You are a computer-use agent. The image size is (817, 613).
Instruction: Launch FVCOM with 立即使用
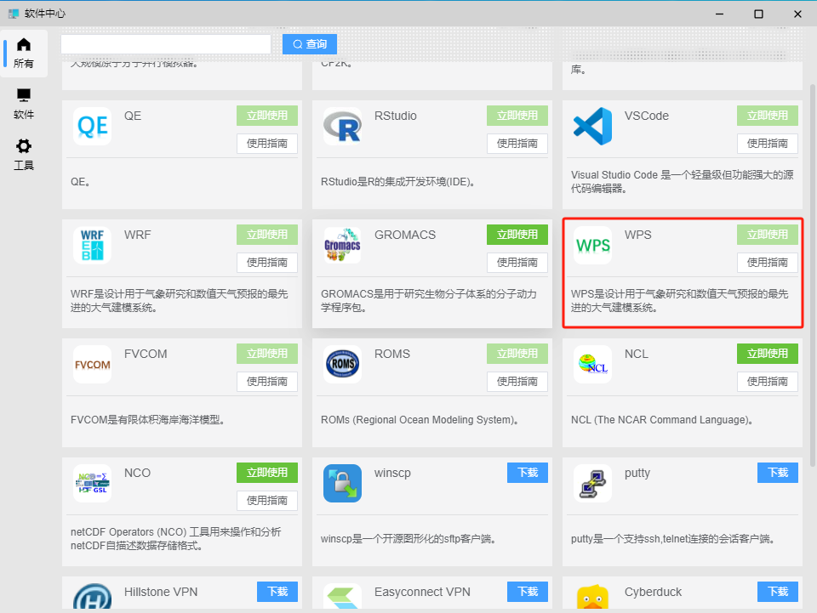(x=266, y=354)
